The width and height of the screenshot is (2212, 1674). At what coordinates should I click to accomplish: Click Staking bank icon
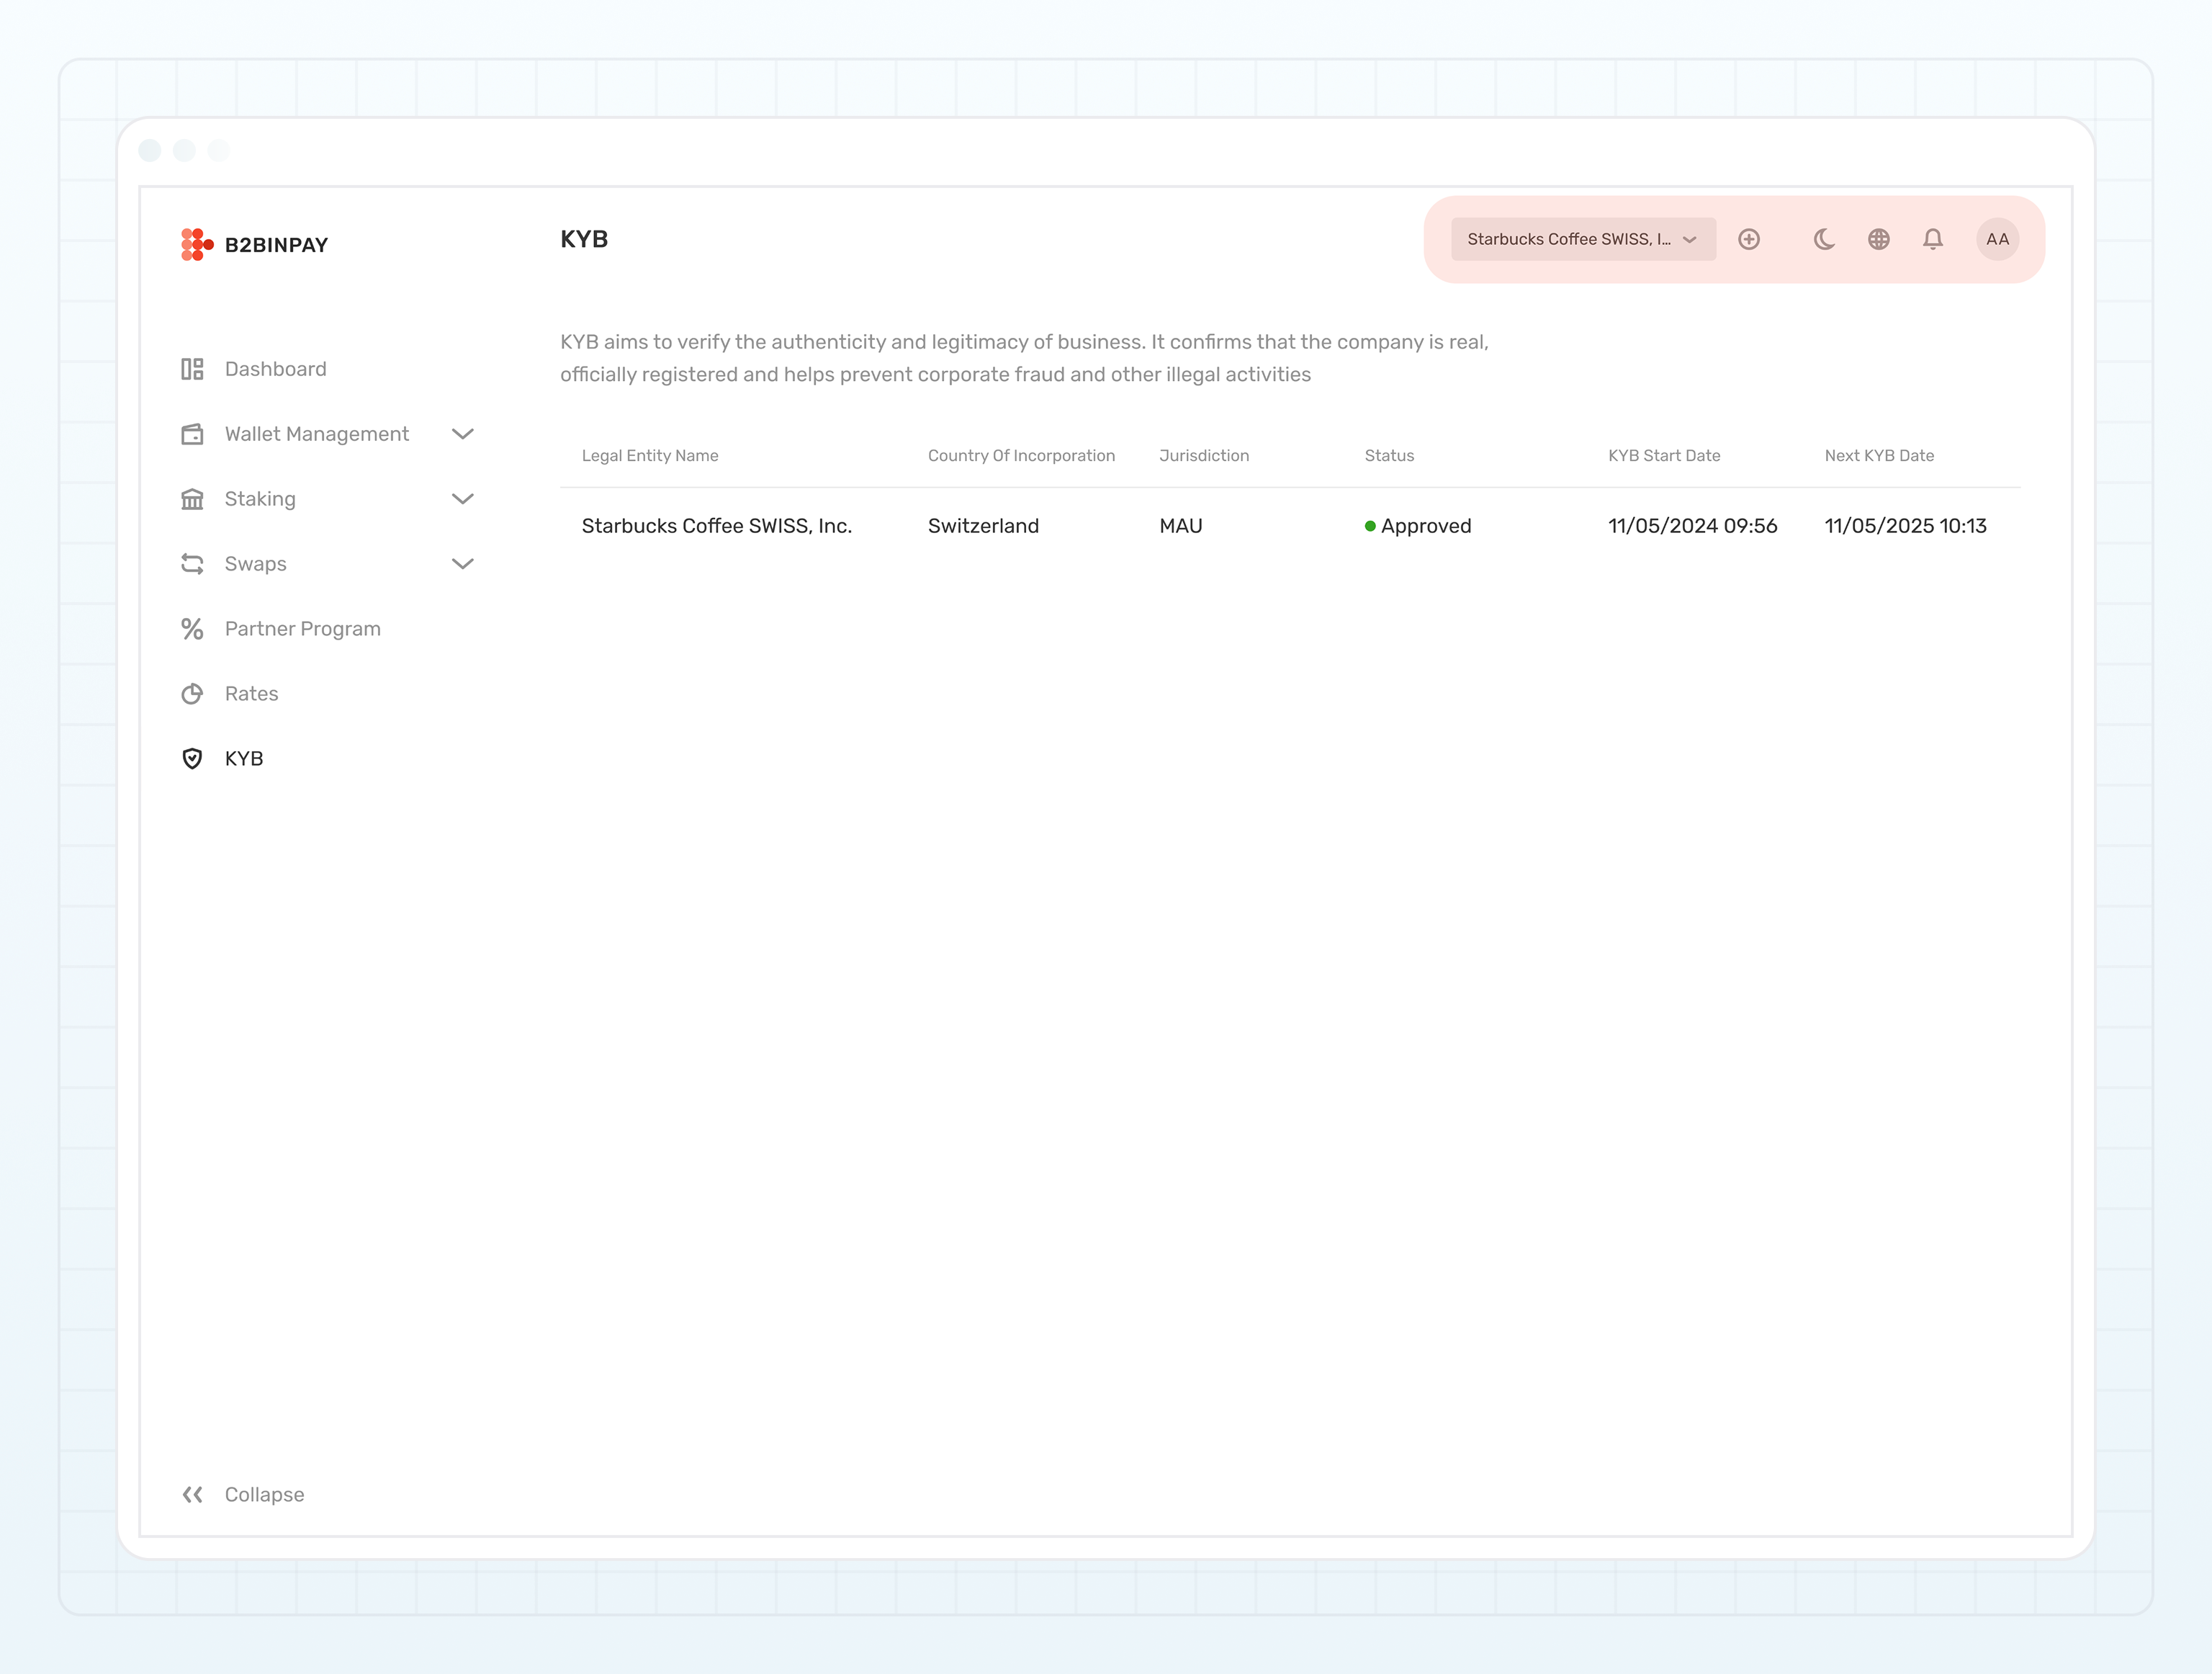pos(192,498)
